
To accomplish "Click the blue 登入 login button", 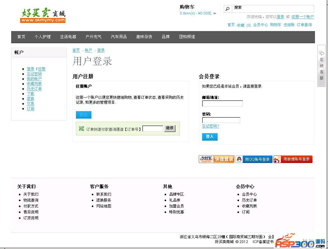I will click(x=210, y=137).
